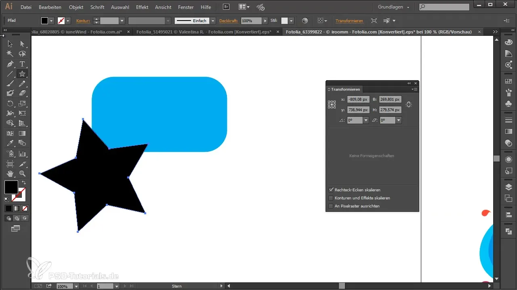
Task: Click the fill swatch in control bar
Action: coord(44,21)
